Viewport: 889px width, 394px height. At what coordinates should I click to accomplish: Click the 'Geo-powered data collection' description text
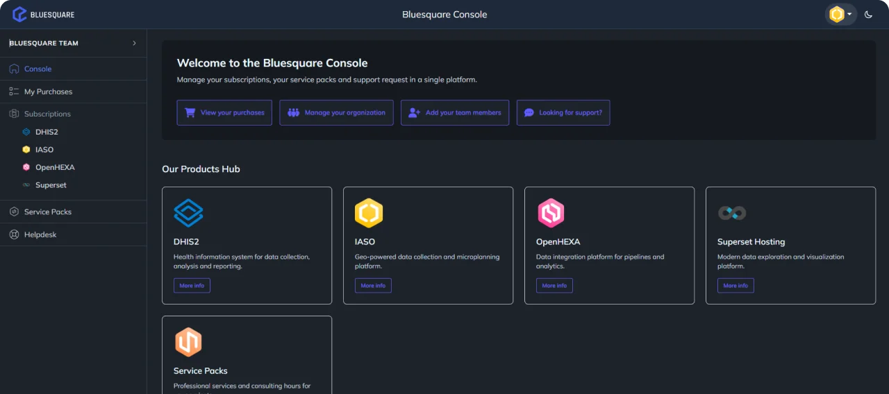[x=426, y=262]
